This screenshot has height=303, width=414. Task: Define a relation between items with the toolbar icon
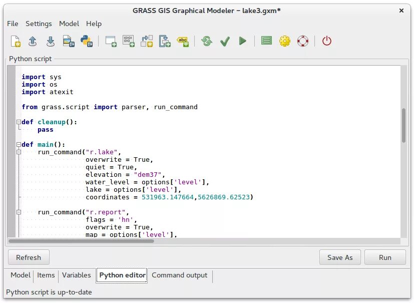147,41
